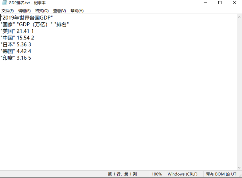Open the 查看(V) menu
The image size is (242, 178).
tap(59, 11)
